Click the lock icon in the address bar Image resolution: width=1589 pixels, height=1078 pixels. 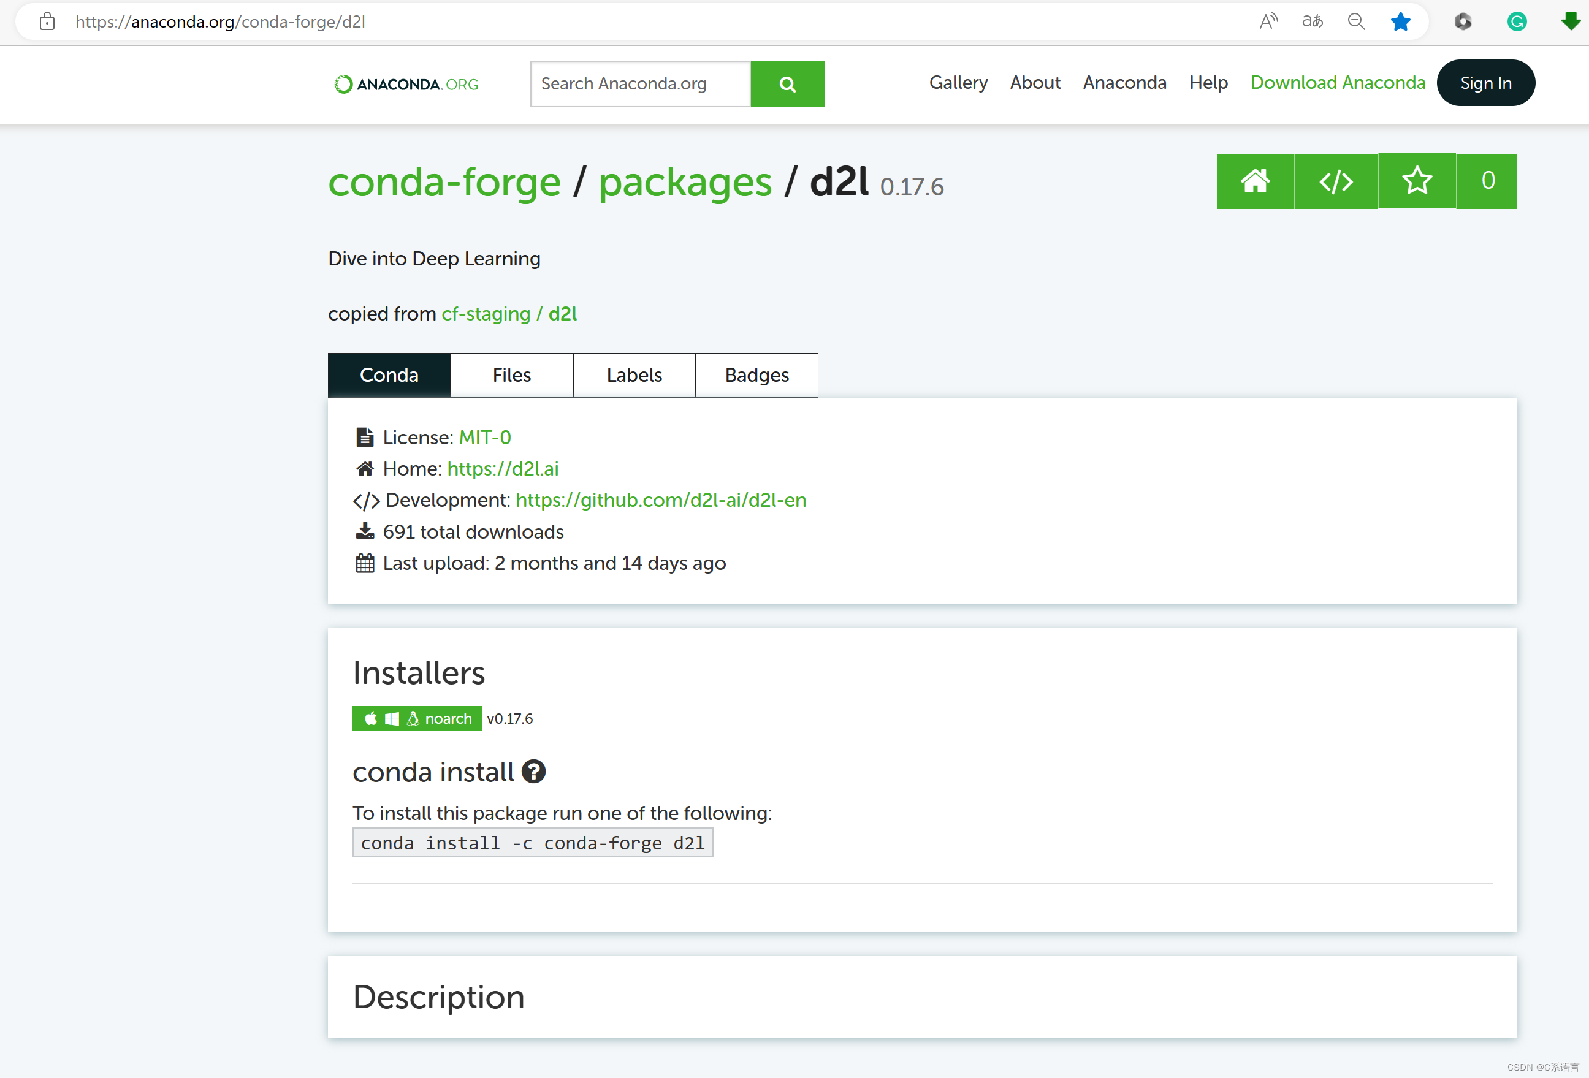(x=47, y=21)
